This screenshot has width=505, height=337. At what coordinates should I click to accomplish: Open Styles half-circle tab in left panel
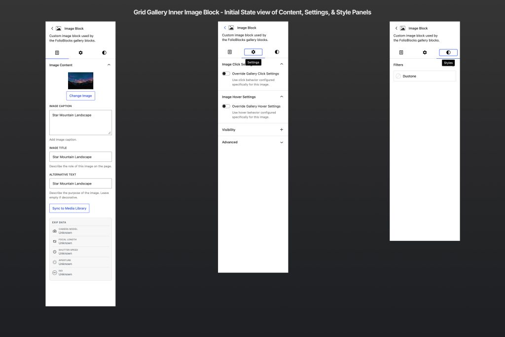[104, 52]
